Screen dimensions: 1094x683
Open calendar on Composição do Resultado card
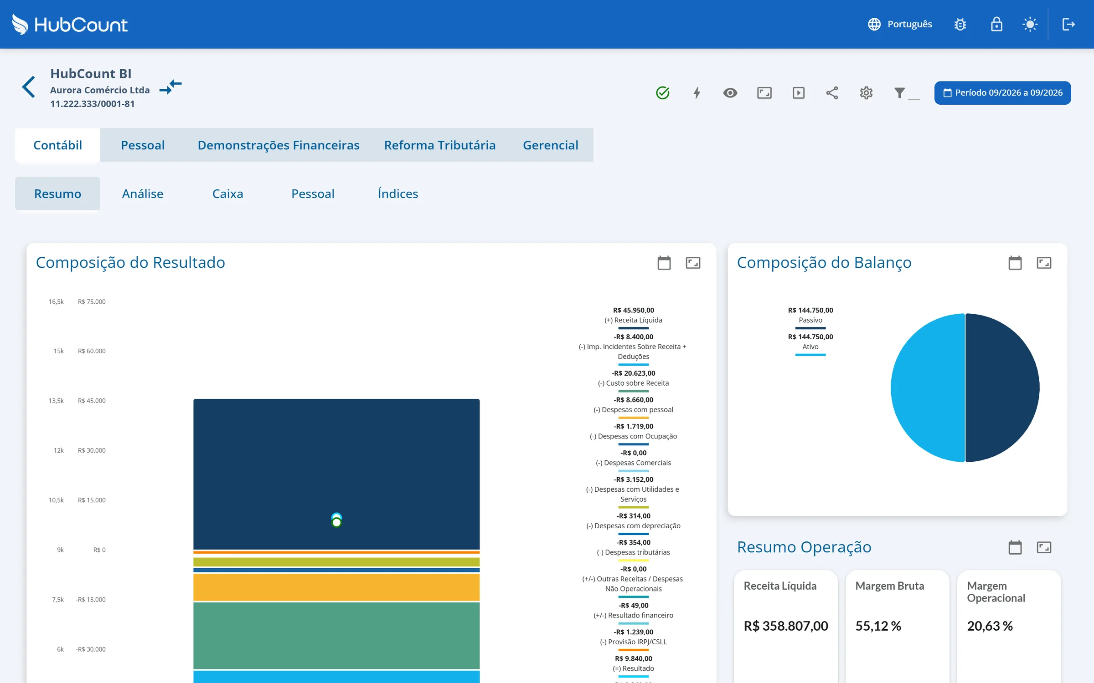click(x=664, y=263)
